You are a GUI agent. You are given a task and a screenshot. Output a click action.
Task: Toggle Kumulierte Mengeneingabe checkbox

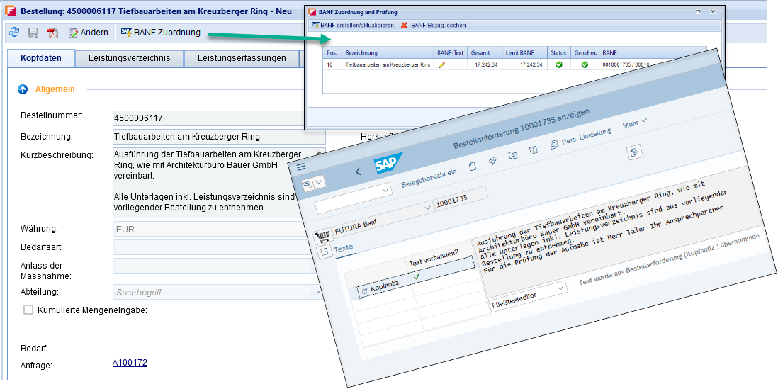(28, 310)
